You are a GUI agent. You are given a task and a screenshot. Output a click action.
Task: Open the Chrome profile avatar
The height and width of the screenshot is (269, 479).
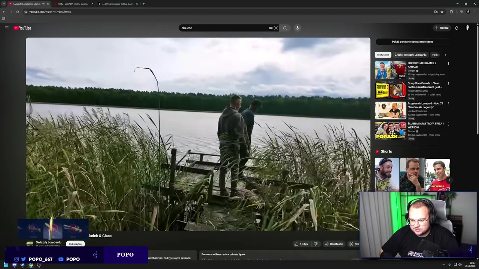tap(468, 12)
